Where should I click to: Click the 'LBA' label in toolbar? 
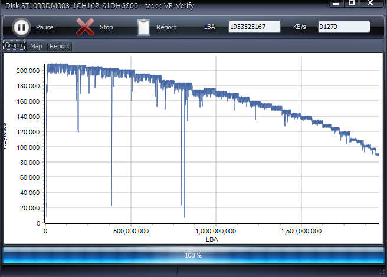pyautogui.click(x=209, y=27)
